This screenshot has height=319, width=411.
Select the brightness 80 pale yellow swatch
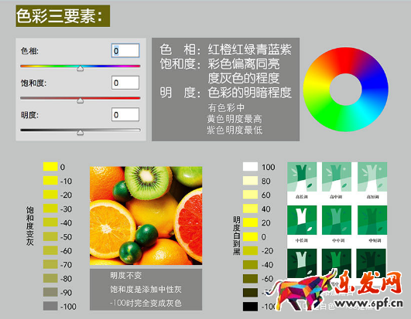pyautogui.click(x=250, y=181)
